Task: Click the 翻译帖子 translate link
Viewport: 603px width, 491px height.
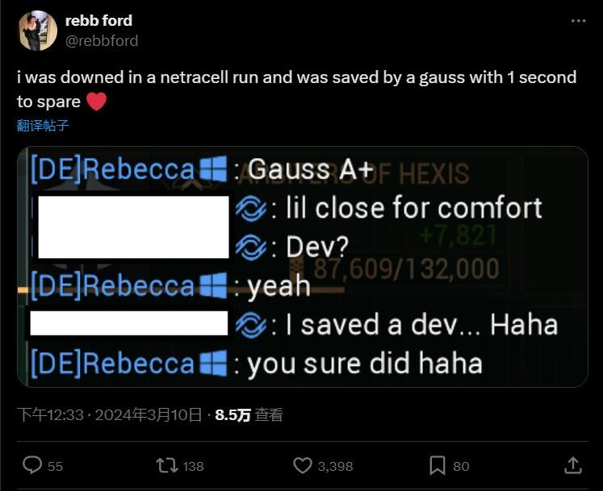Action: [x=43, y=125]
